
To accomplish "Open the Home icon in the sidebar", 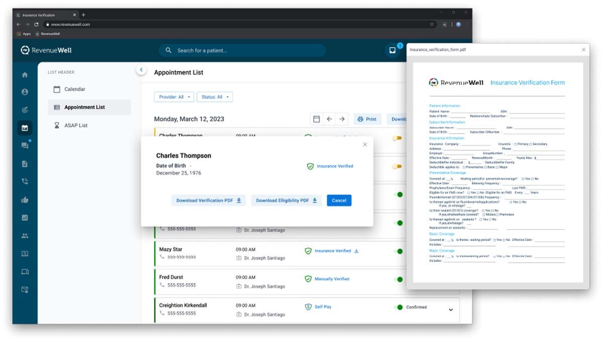I will tap(25, 75).
